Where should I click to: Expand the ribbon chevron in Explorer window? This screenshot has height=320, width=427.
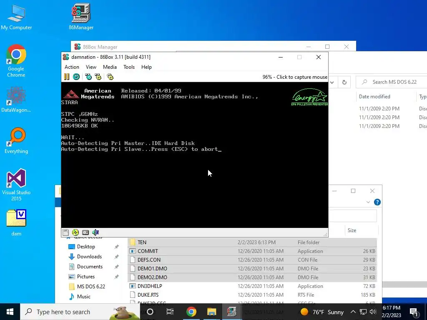click(368, 202)
